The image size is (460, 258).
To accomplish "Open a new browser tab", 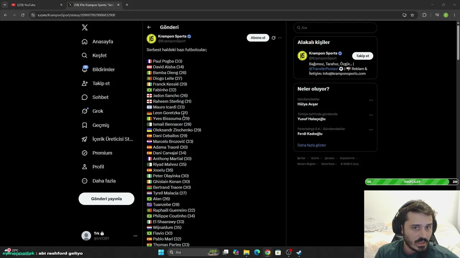I will (x=127, y=5).
